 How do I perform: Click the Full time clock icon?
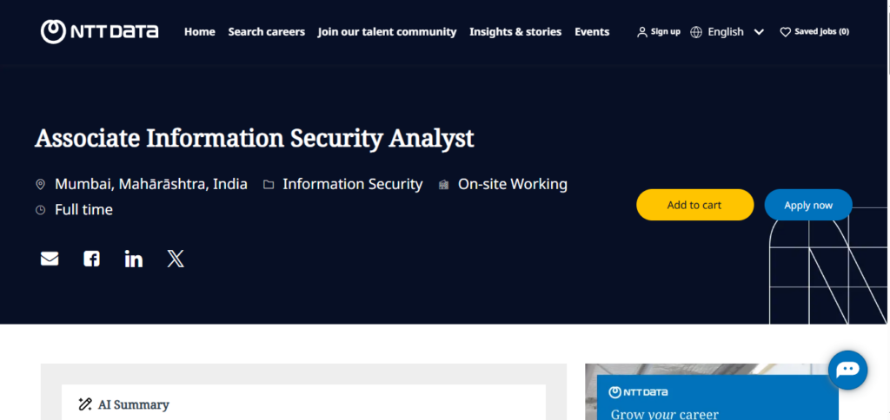tap(40, 210)
